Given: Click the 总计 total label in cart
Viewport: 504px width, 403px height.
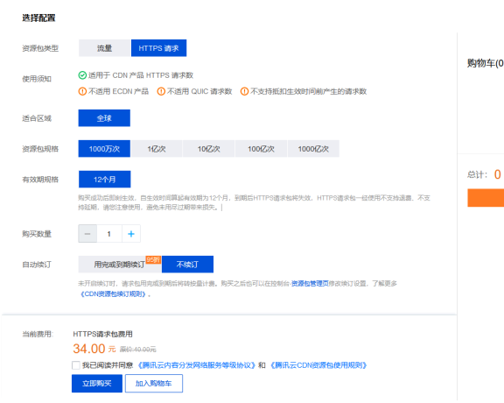Looking at the screenshot, I should 477,175.
